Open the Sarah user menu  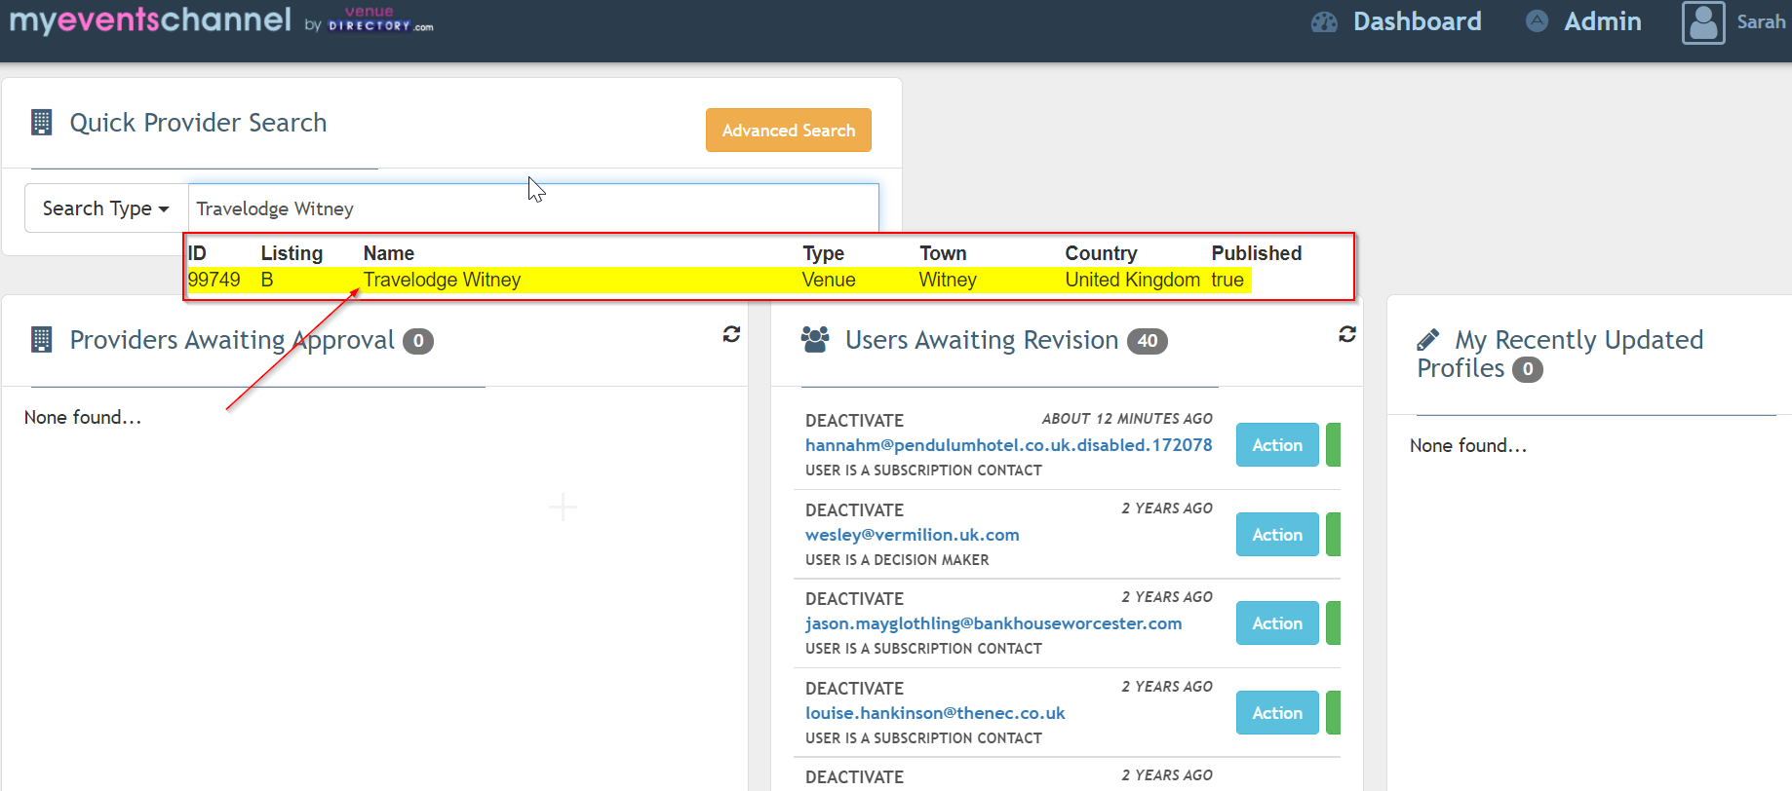tap(1761, 21)
